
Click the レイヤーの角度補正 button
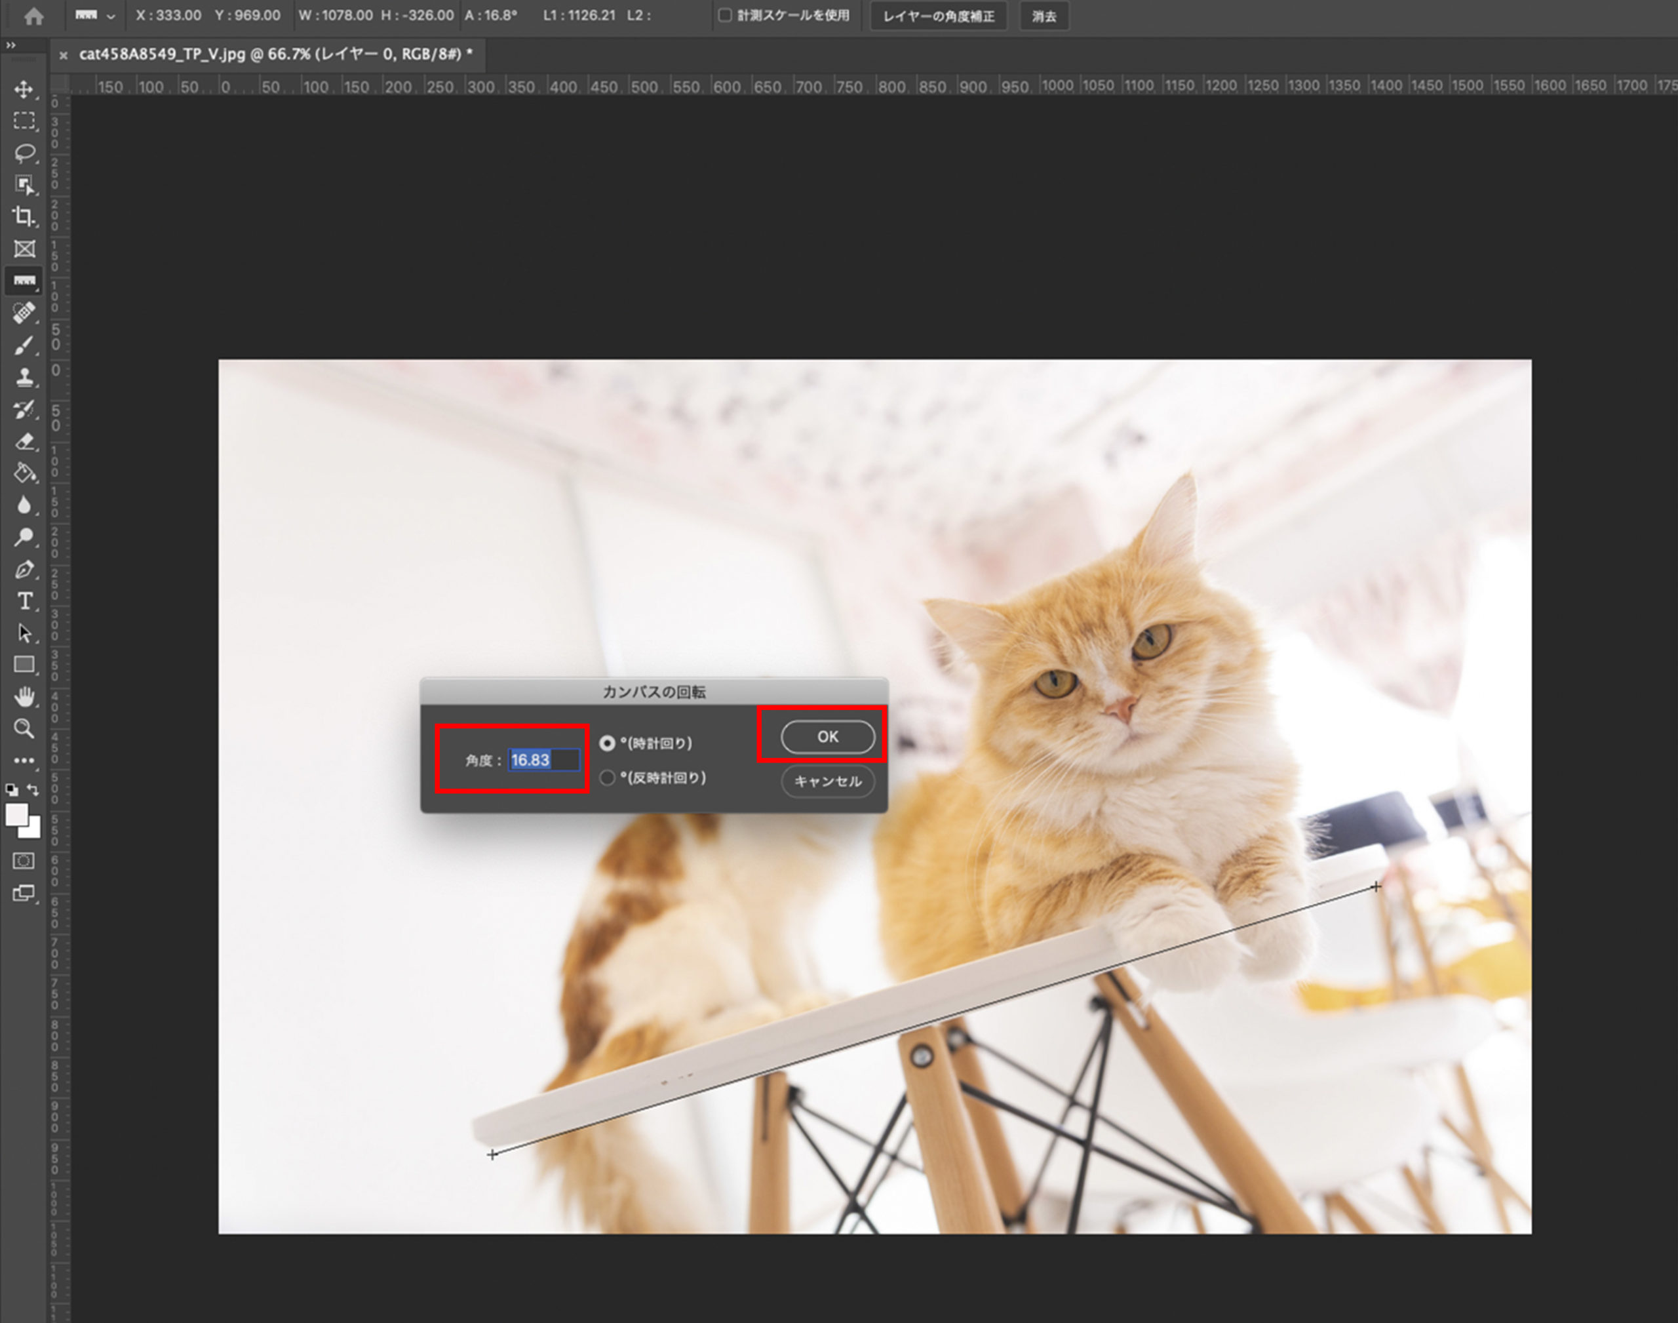coord(939,16)
